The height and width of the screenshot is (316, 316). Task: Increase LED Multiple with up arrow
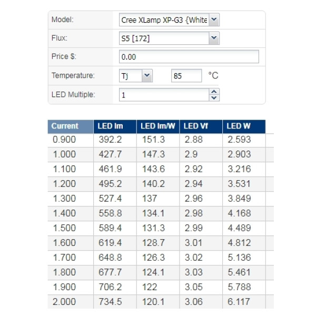[214, 92]
